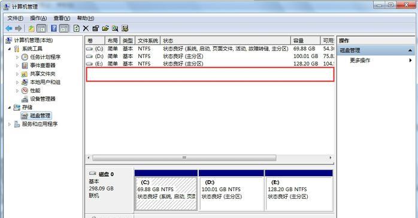This screenshot has width=418, height=218.
Task: Click the horizontal scrollbar thumb in volume list
Action: [x=184, y=158]
